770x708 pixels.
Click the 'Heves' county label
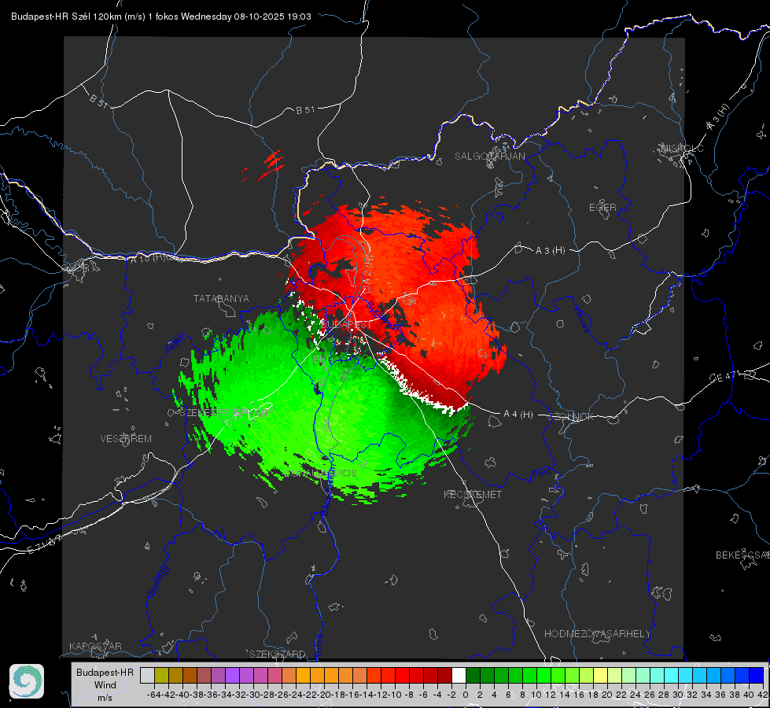click(x=581, y=320)
